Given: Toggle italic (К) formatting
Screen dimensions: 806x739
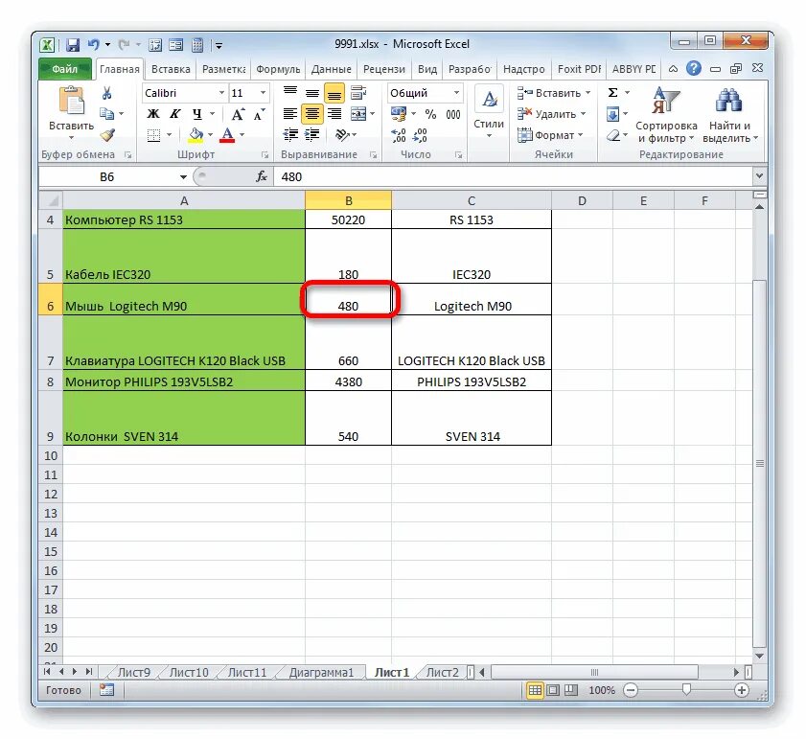Looking at the screenshot, I should tap(175, 114).
